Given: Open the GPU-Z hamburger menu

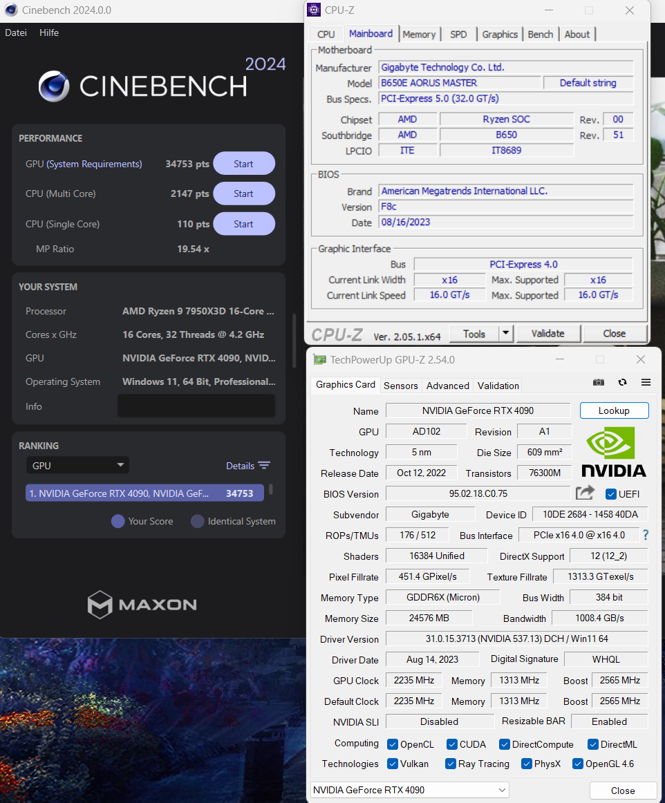Looking at the screenshot, I should pos(646,383).
